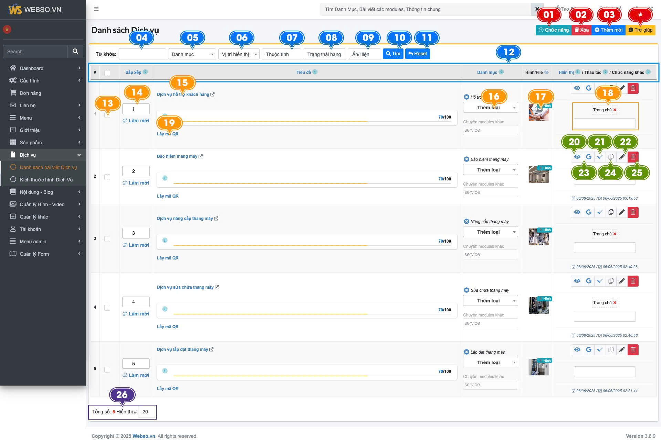Remove Trang chủ tag in row 3
The width and height of the screenshot is (661, 444).
click(x=615, y=234)
